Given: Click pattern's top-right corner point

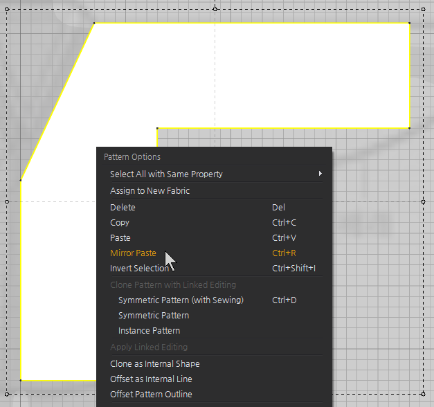Looking at the screenshot, I should pos(409,23).
